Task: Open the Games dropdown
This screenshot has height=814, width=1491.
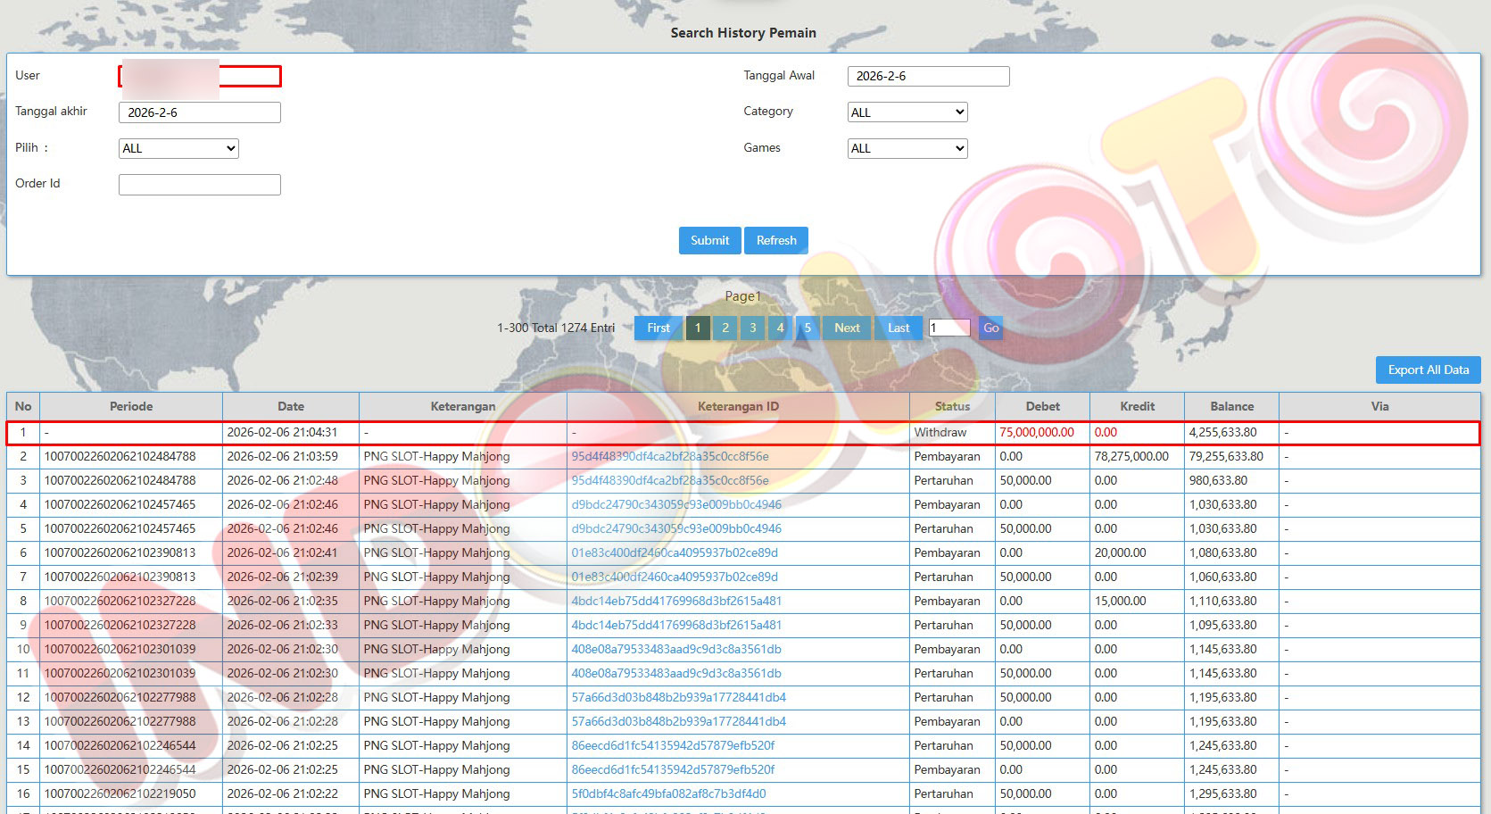Action: coord(907,148)
